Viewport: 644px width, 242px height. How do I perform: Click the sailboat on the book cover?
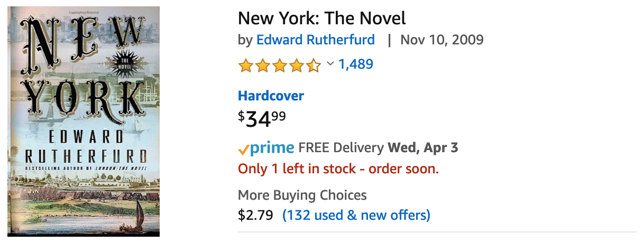(139, 213)
